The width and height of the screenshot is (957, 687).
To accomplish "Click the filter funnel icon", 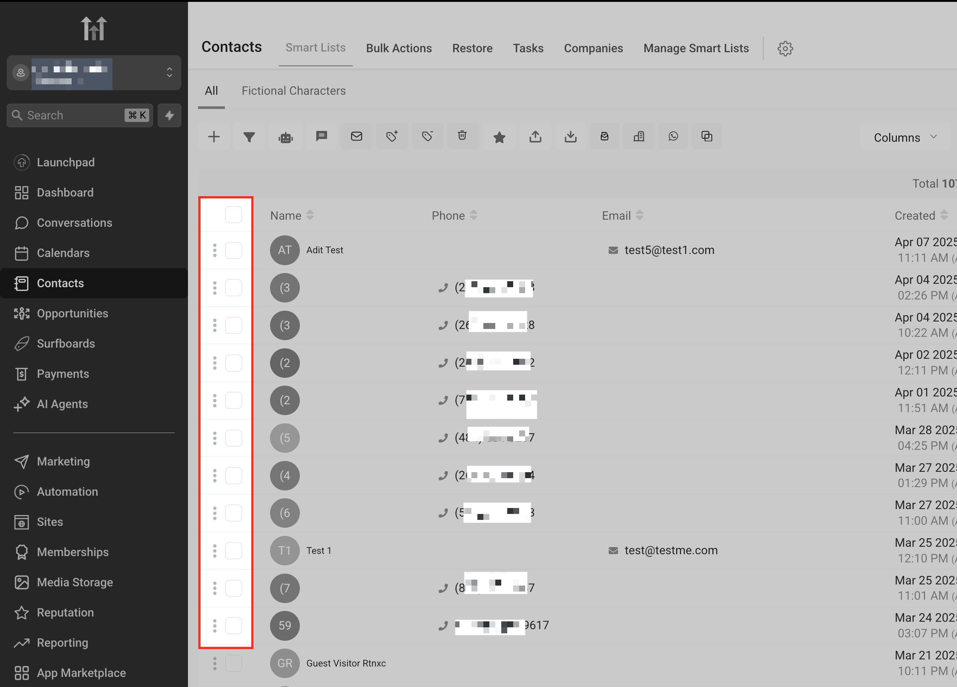I will (249, 137).
